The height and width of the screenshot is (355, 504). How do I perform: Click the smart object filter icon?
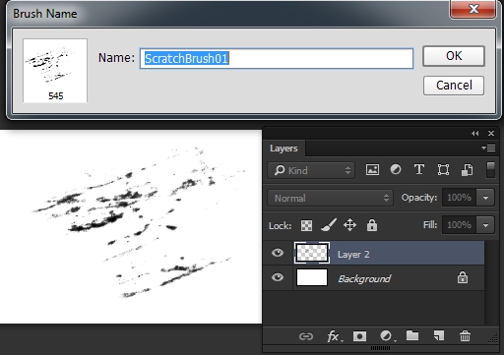coord(468,170)
